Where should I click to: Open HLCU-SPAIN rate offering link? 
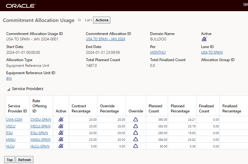[40, 146]
